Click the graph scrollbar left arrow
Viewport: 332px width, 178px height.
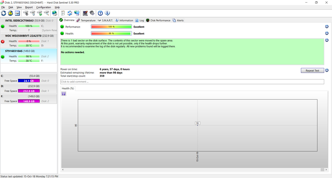pyautogui.click(x=63, y=170)
